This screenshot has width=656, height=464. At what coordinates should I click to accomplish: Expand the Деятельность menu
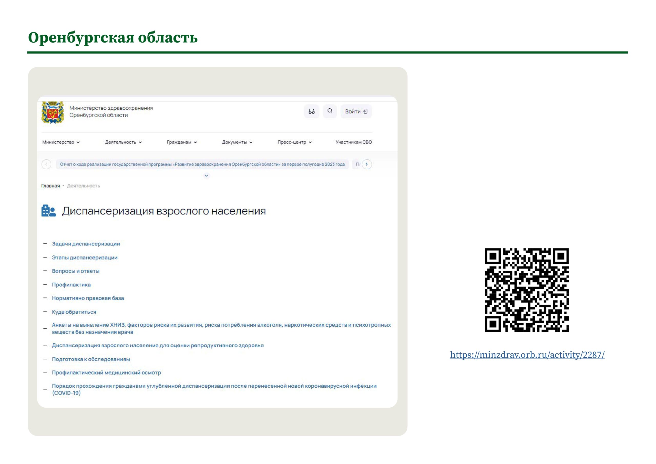point(124,142)
